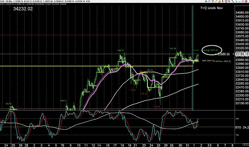This screenshot has width=249, height=147.
Task: Click the green LO High level label
Action: tap(210, 50)
